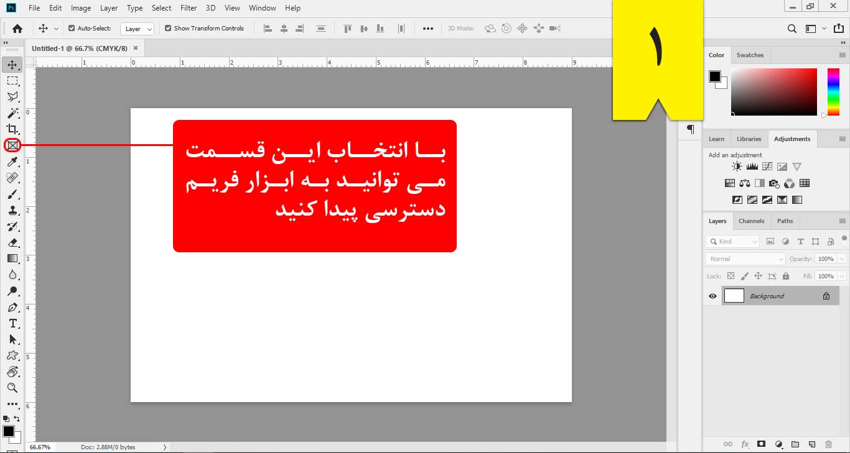The width and height of the screenshot is (850, 453).
Task: Select the Frame tool
Action: point(12,145)
